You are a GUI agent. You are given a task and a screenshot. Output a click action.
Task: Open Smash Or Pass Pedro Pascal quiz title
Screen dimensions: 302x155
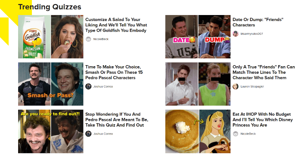pyautogui.click(x=114, y=72)
